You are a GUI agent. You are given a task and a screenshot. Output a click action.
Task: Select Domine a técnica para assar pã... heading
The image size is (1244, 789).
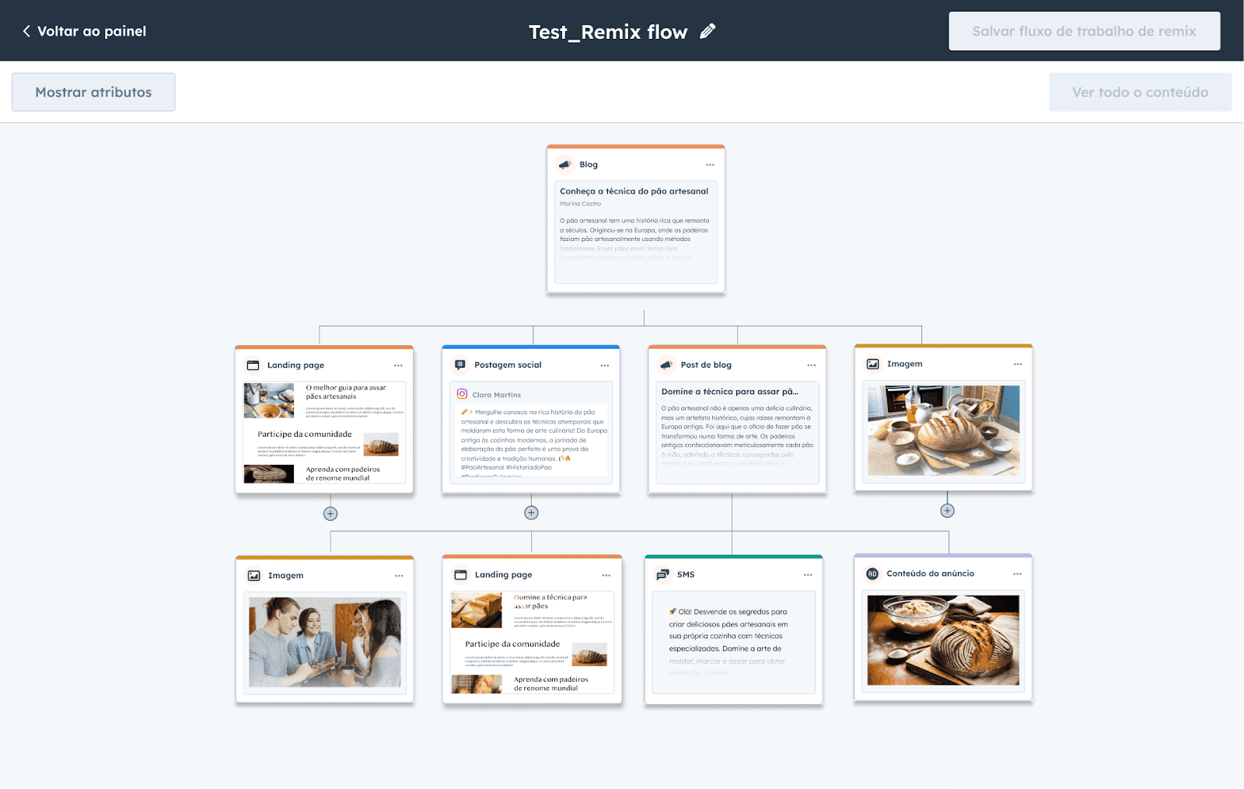729,392
